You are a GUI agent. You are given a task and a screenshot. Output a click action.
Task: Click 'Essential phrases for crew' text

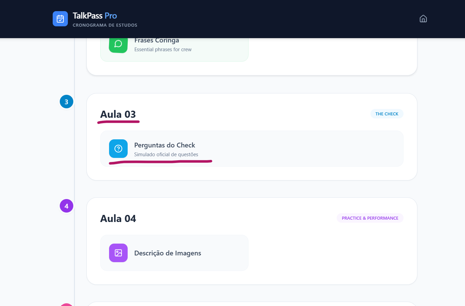[163, 49]
